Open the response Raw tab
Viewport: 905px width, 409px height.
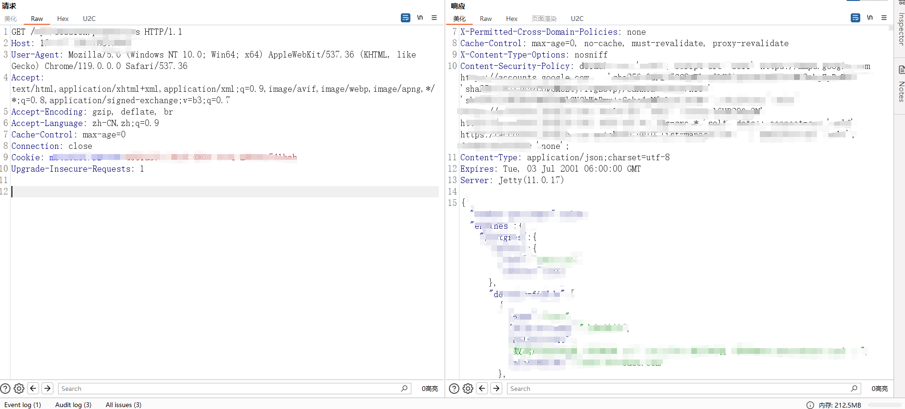pos(486,19)
